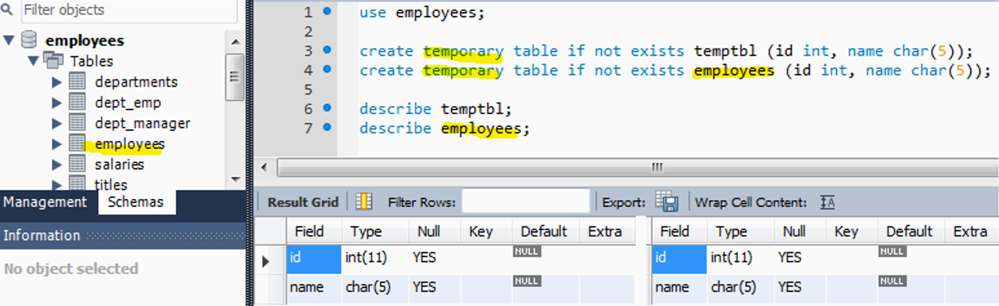999x306 pixels.
Task: Switch to the Management tab
Action: pos(45,202)
